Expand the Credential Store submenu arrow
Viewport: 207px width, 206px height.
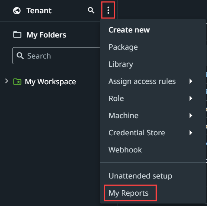pos(191,132)
